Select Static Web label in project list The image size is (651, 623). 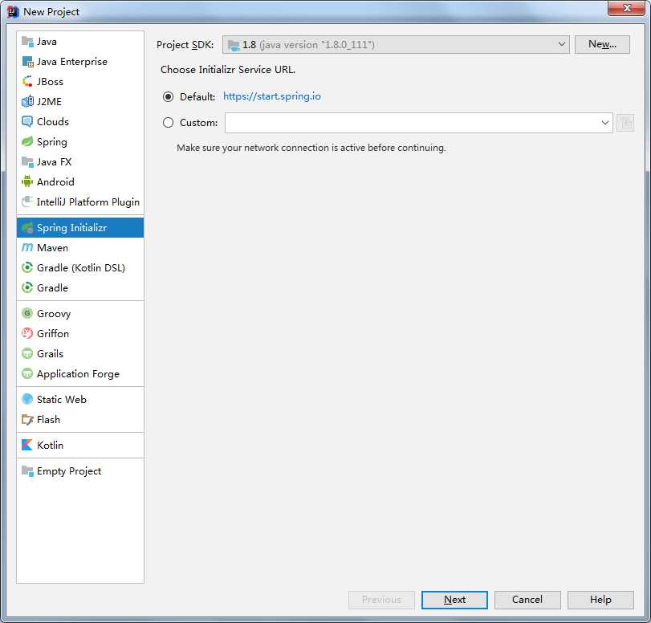[62, 399]
